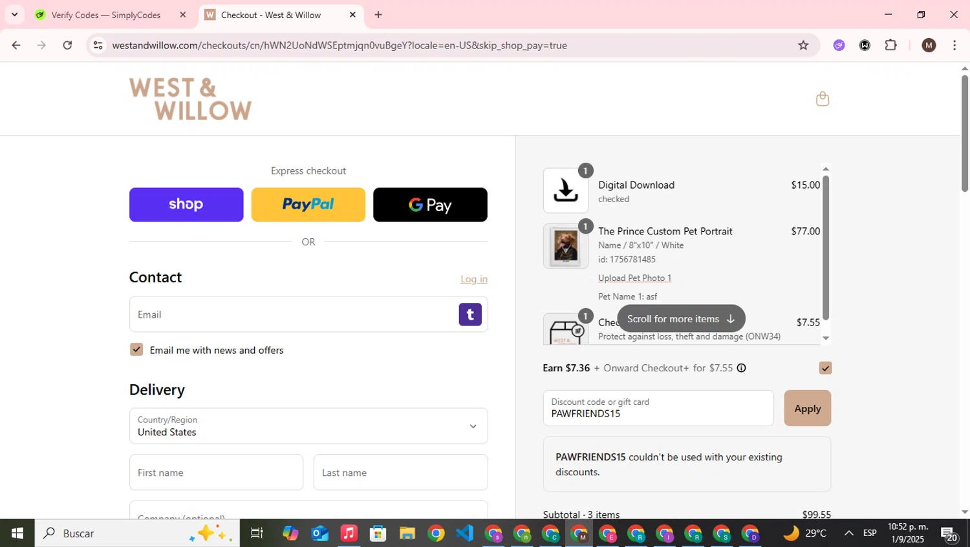Click the Digital Download icon thumbnail
970x547 pixels.
[x=566, y=191]
